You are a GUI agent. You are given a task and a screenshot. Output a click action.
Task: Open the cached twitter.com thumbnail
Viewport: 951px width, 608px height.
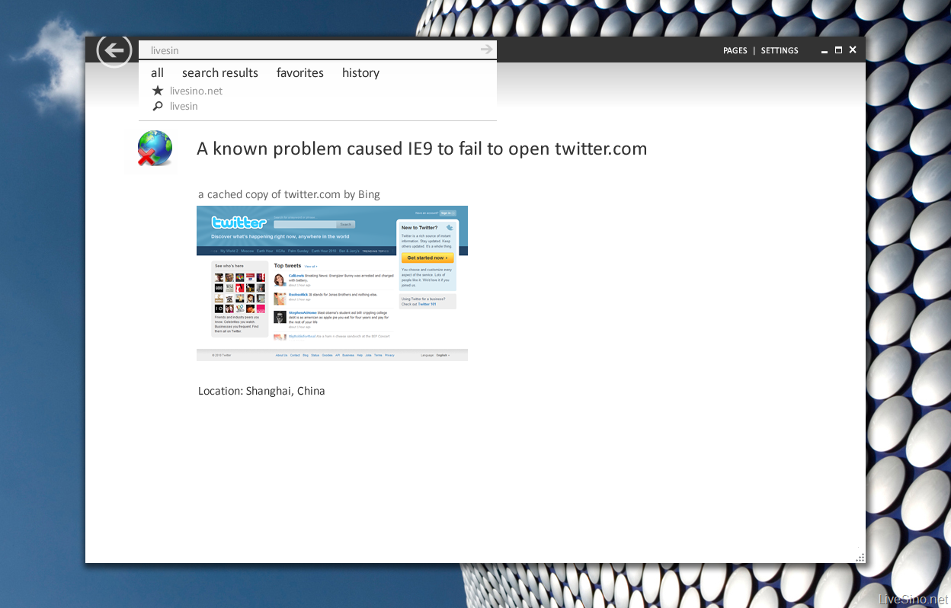[332, 283]
